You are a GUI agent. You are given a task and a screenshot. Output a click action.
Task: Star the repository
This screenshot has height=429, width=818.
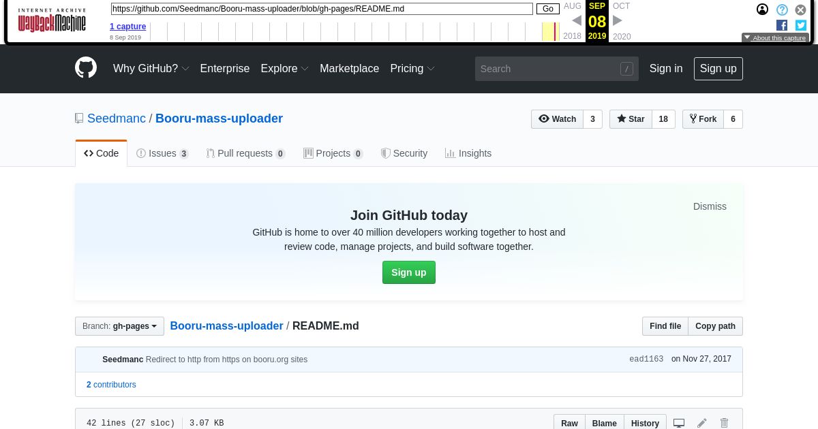[631, 119]
